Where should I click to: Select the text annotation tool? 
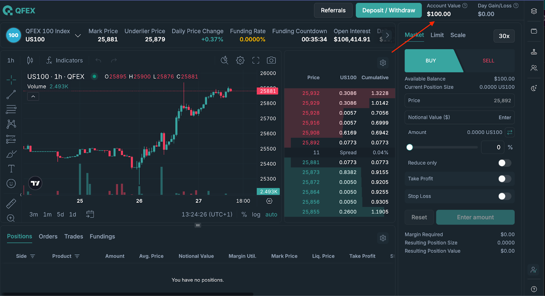tap(11, 169)
